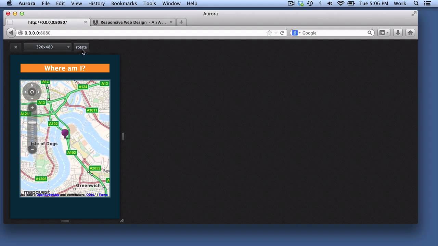Open the ODbL license link
The height and width of the screenshot is (246, 438).
pos(91,195)
